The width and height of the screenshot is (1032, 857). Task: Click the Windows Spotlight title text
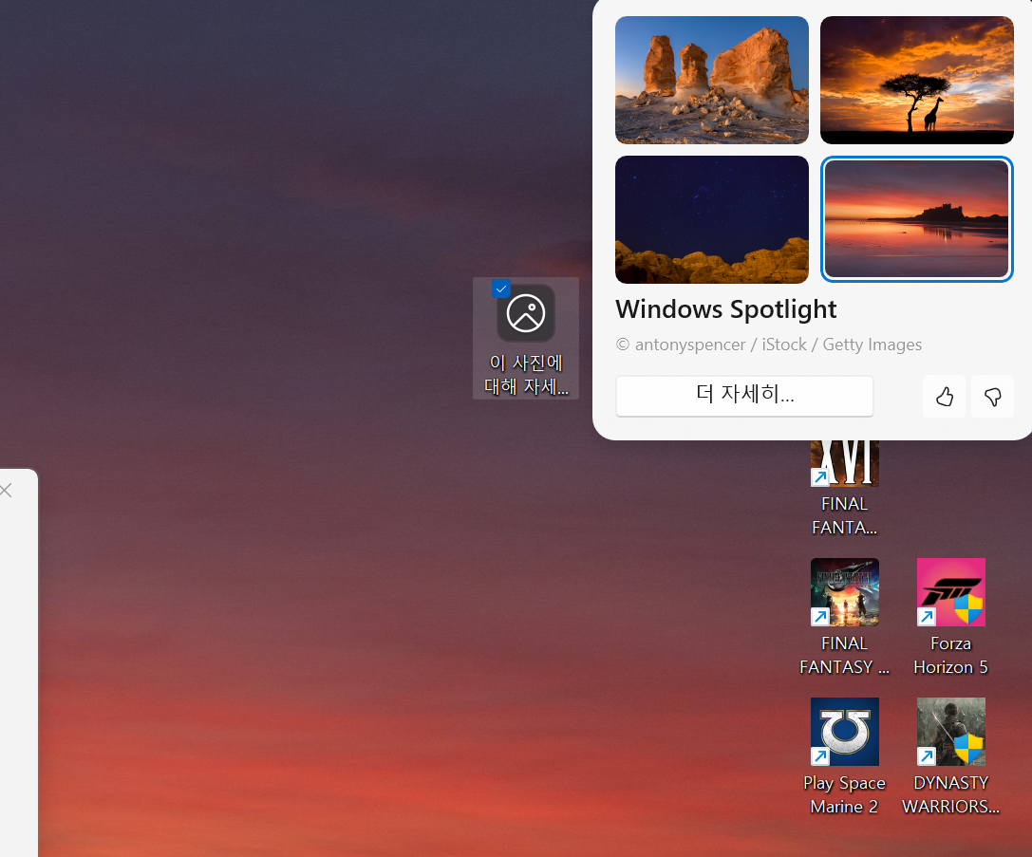coord(725,308)
